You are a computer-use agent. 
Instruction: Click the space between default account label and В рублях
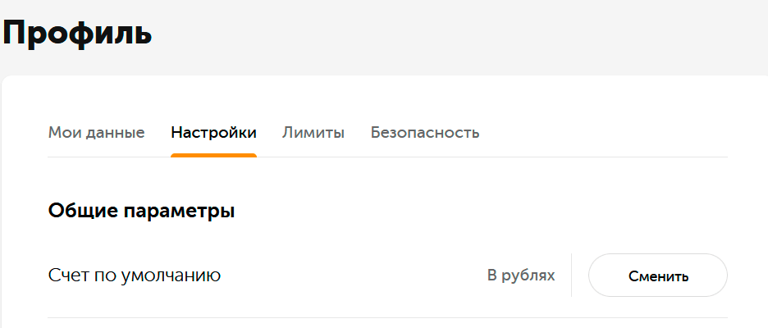pyautogui.click(x=353, y=276)
